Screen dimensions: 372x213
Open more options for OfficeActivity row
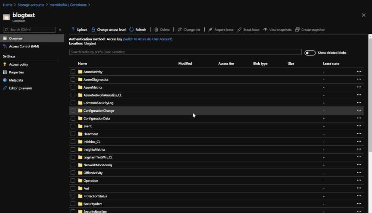(359, 173)
